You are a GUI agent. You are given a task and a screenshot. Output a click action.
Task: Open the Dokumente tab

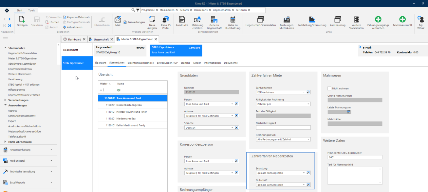point(231,63)
